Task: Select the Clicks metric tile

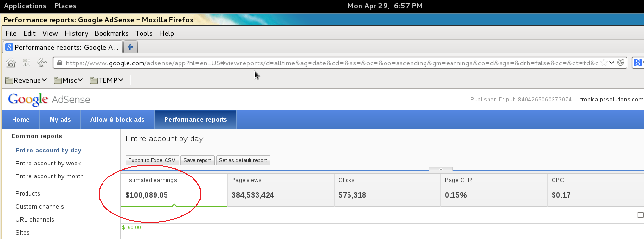Action: (387, 190)
